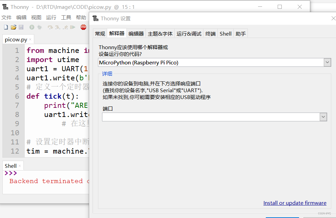Open the 帮助 menu
Viewport: 336px width, 218px height.
point(81,17)
